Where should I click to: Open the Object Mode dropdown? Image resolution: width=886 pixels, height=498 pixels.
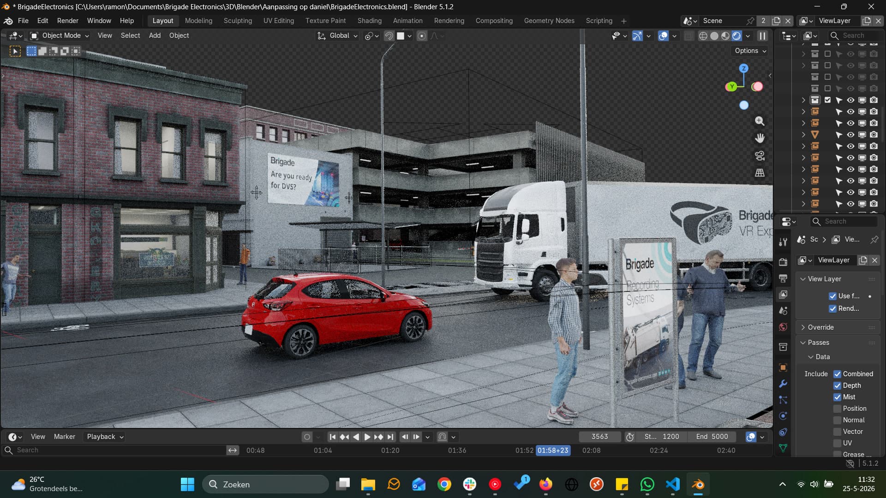tap(59, 36)
